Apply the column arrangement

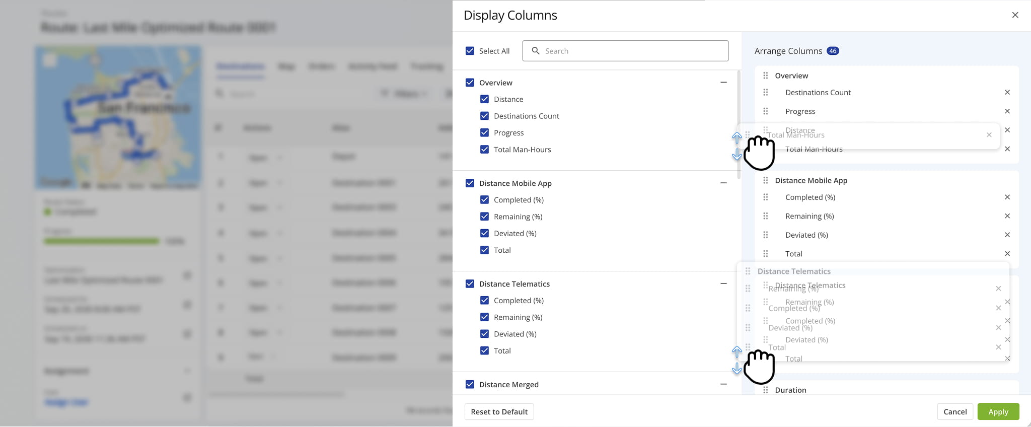click(998, 412)
